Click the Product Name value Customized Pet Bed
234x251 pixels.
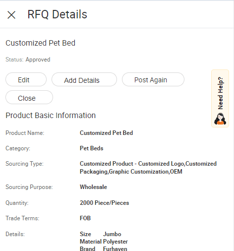pos(106,133)
